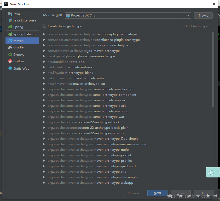The width and height of the screenshot is (220, 201).
Task: Click the Gradle elephant icon
Action: point(10,47)
